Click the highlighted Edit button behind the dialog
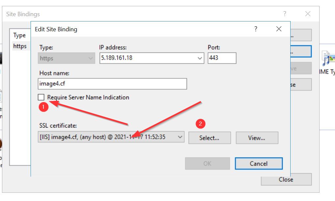Screen dimensions: 335x201 coord(301,51)
